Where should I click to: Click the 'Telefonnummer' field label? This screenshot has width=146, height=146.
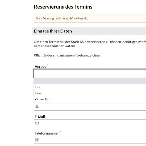pos(47,133)
